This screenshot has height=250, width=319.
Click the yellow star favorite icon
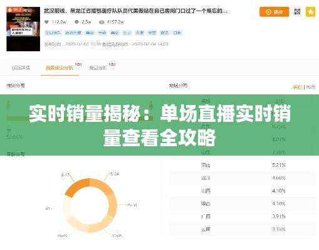click(310, 12)
